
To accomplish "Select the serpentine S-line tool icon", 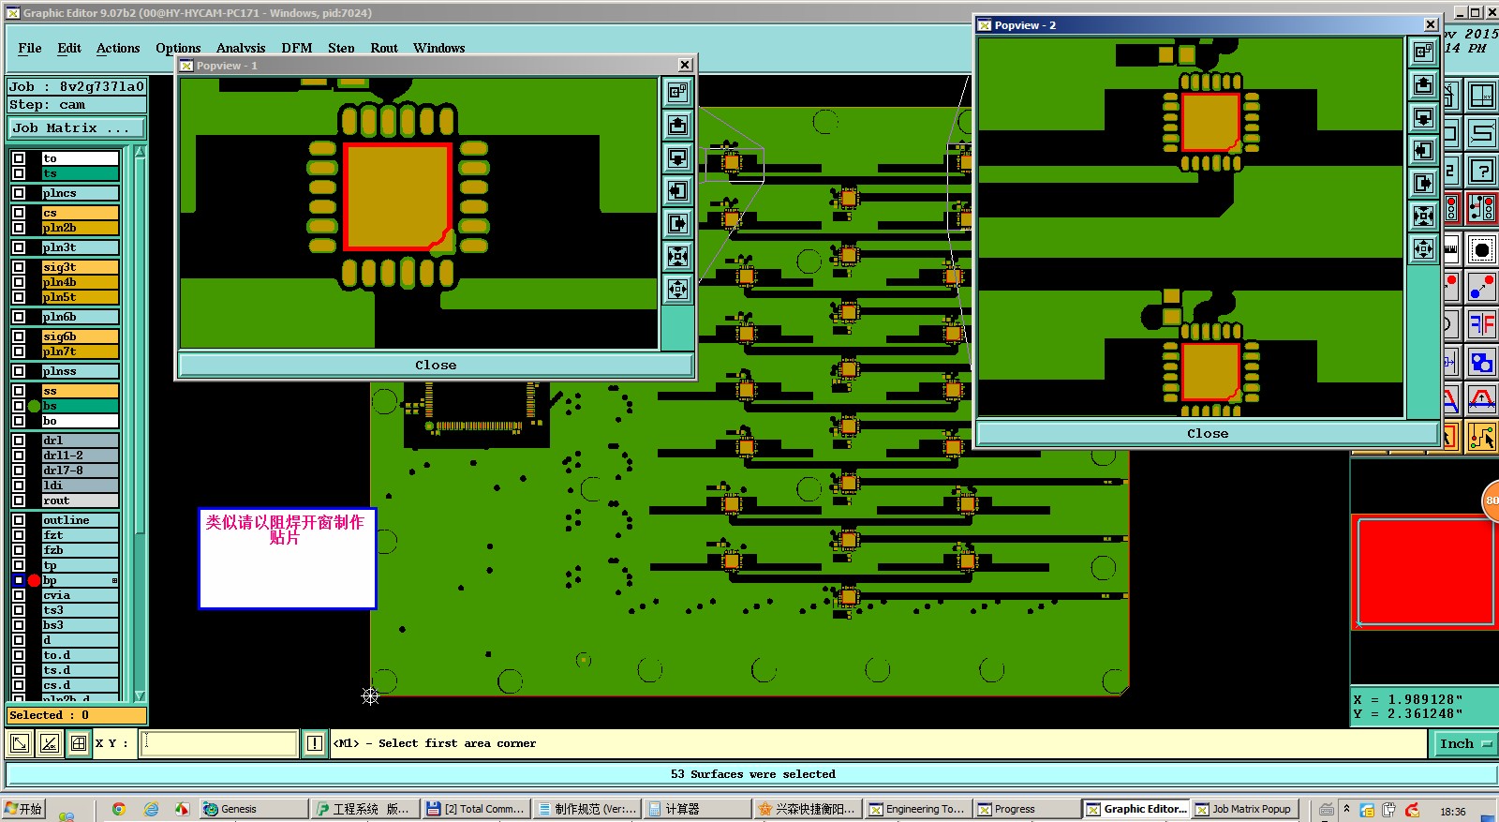I will tap(1482, 133).
